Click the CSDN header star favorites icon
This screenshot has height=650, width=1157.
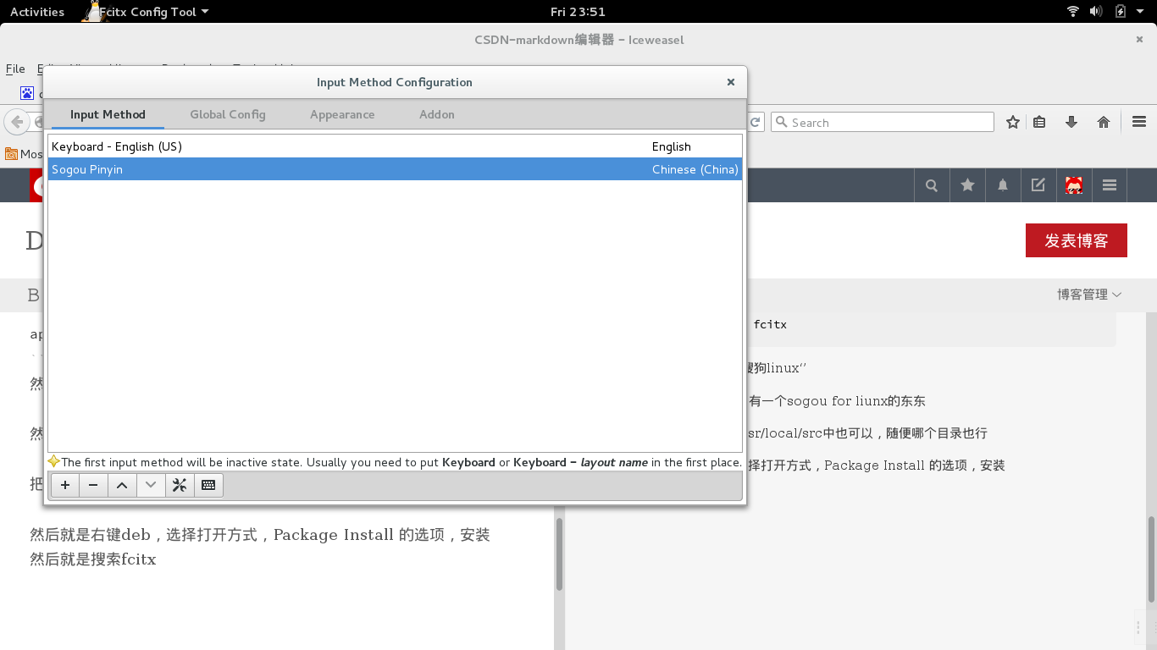[967, 185]
